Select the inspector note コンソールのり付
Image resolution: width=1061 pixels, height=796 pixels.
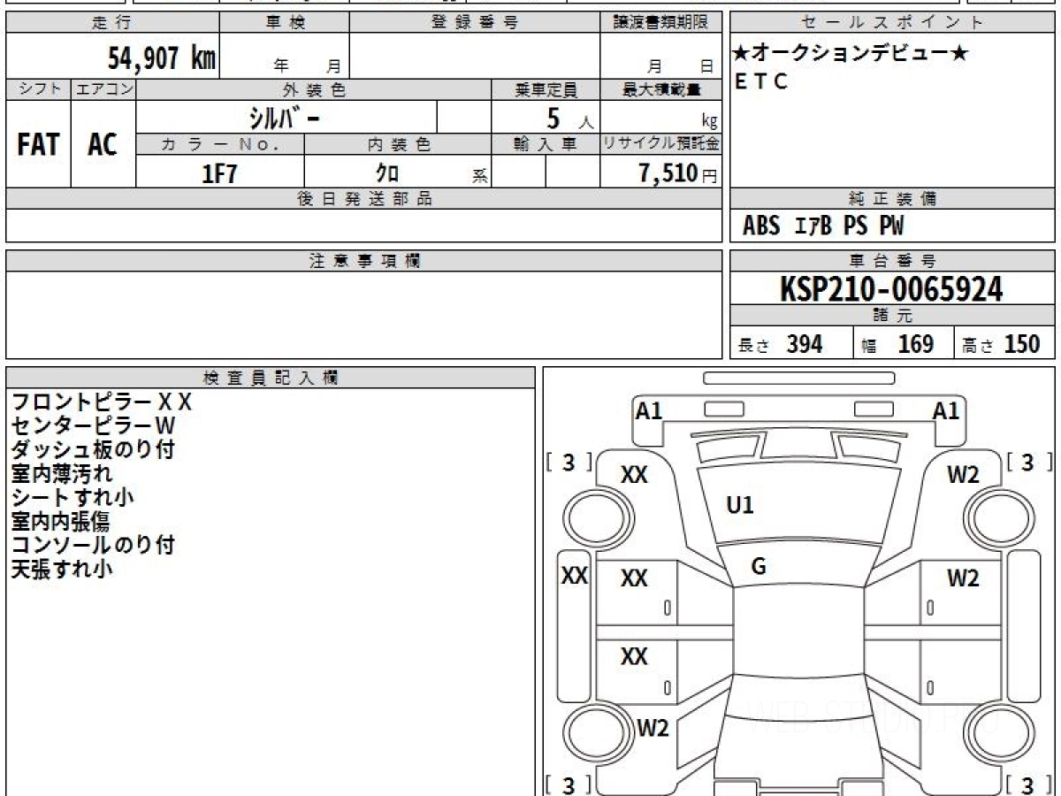pos(92,545)
